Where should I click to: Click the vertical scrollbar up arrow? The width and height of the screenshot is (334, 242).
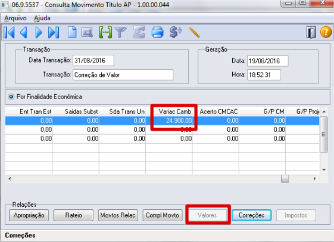tap(324, 111)
